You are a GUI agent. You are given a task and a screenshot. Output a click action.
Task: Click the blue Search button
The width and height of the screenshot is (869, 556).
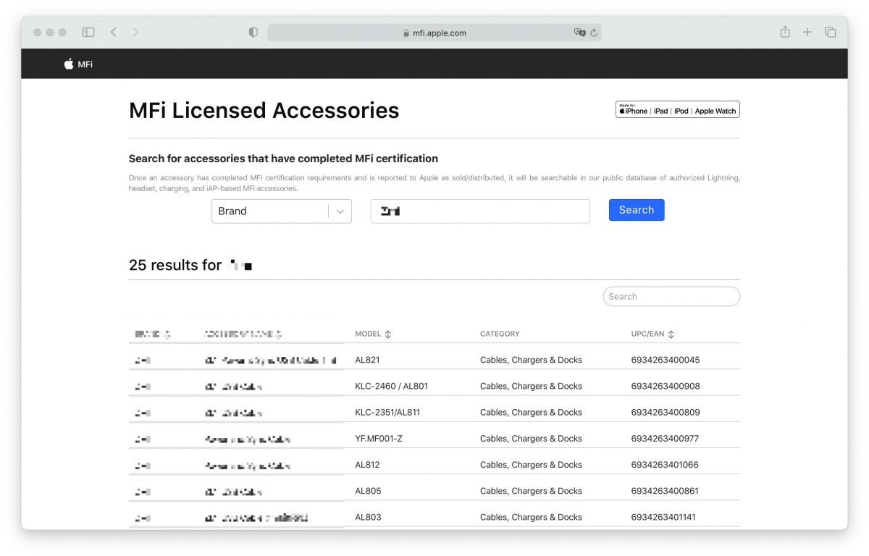tap(637, 210)
